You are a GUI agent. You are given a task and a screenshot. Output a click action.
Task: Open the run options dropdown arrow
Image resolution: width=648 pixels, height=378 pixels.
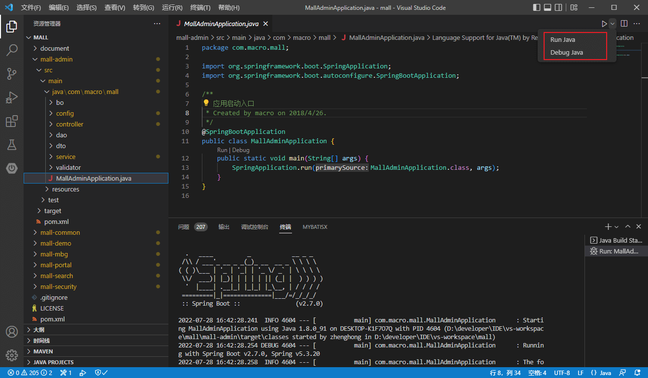(613, 24)
